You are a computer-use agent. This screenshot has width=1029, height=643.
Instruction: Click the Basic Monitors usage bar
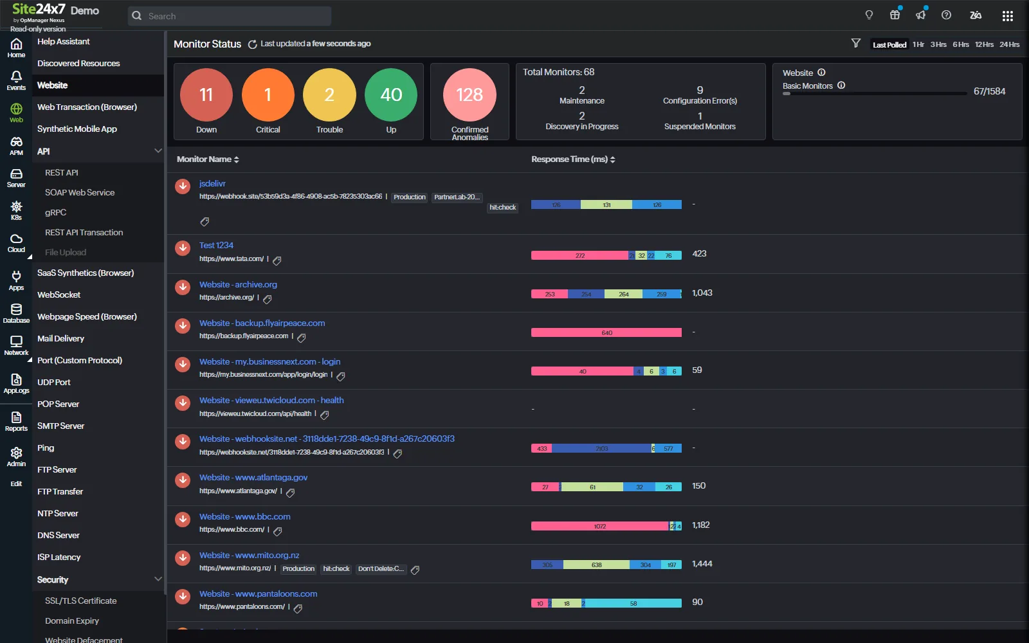click(875, 93)
